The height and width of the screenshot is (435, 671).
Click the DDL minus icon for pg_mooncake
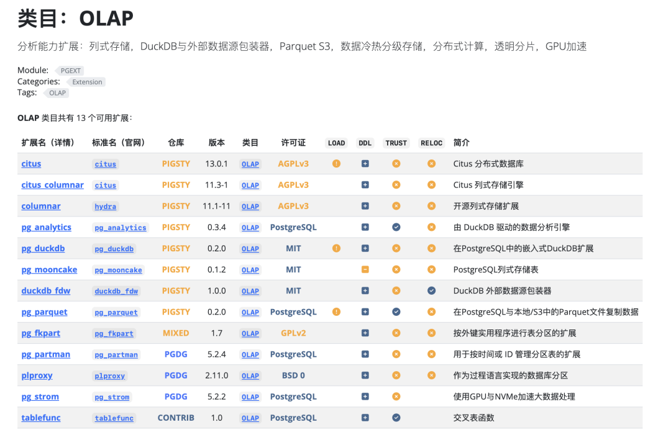pyautogui.click(x=365, y=270)
